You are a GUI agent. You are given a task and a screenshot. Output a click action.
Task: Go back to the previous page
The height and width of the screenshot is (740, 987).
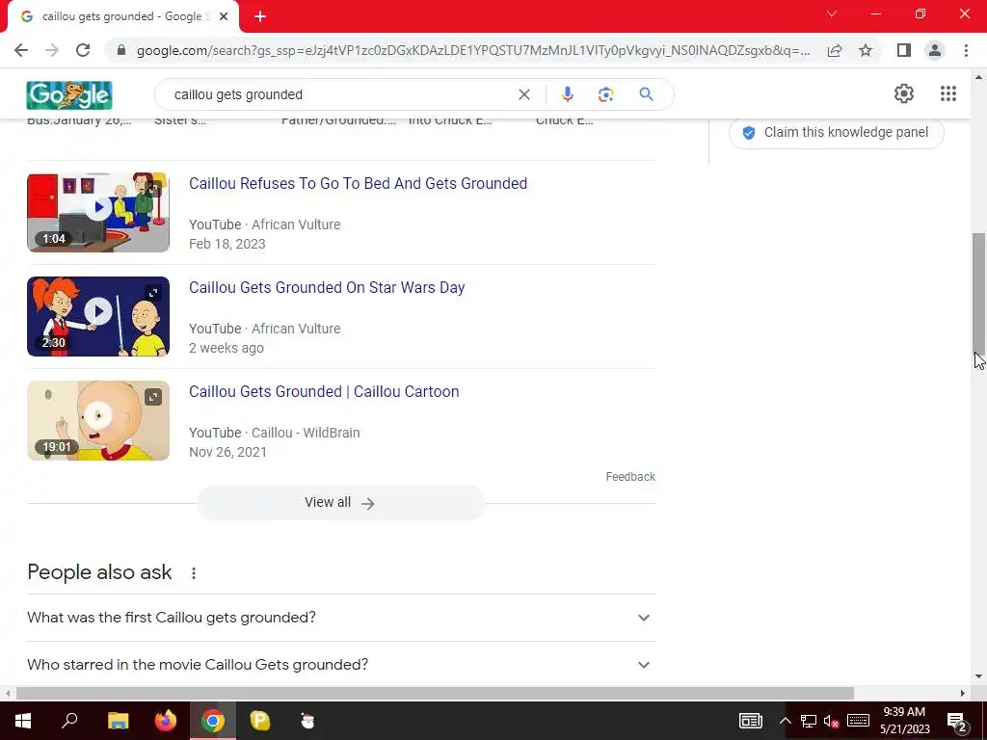21,50
